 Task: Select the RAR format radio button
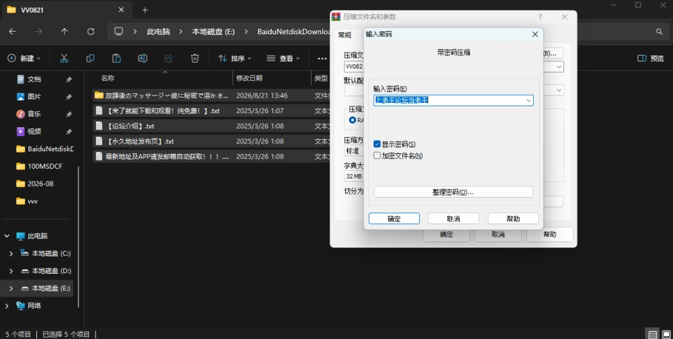(353, 120)
